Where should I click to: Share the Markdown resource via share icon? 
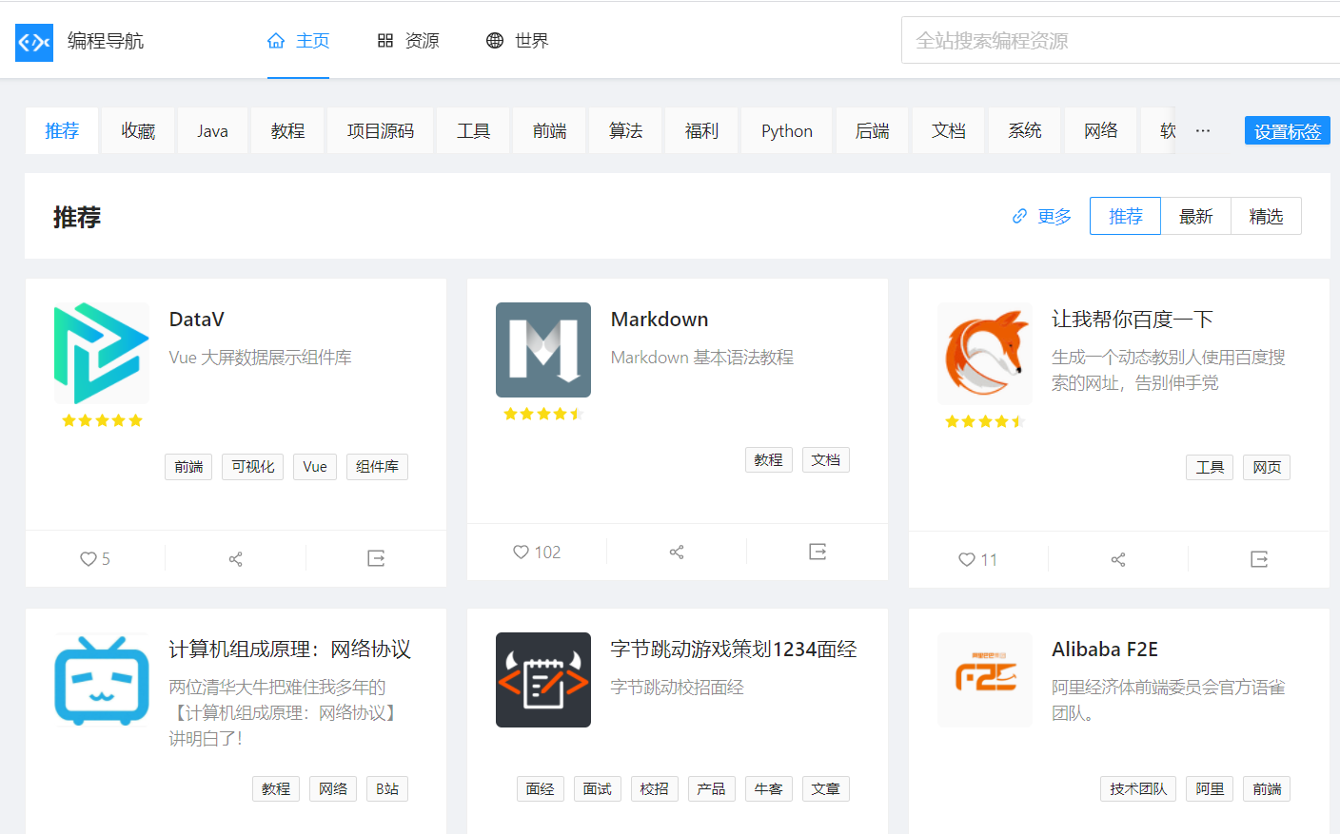point(677,552)
